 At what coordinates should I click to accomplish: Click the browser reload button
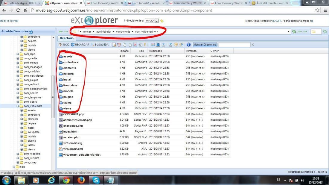[x=18, y=10]
